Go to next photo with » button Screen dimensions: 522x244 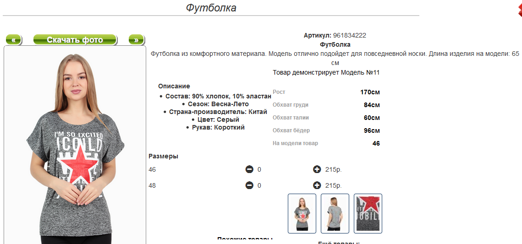point(137,40)
